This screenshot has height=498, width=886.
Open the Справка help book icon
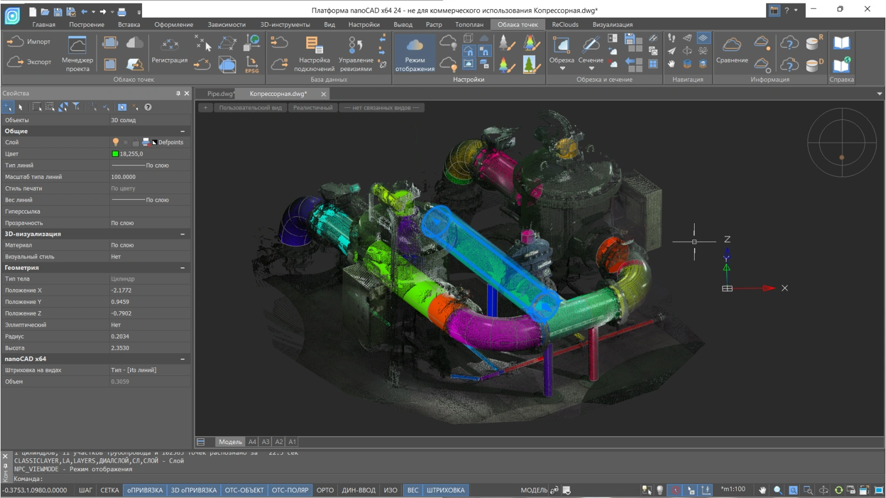(x=841, y=43)
